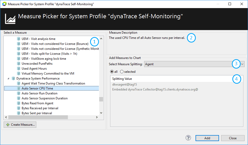
Task: Click the Bytes Received per Interval icon
Action: tap(19, 108)
